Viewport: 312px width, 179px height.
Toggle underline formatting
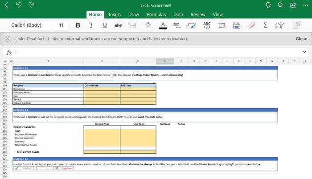click(x=105, y=25)
